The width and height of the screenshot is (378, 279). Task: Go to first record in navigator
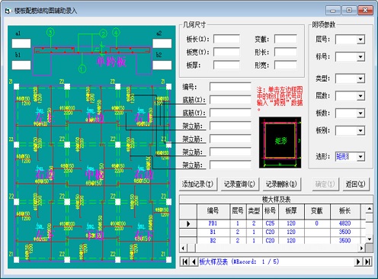pyautogui.click(x=185, y=261)
